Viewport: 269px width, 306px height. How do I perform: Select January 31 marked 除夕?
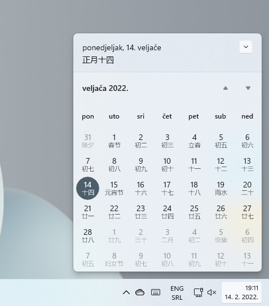pos(88,141)
